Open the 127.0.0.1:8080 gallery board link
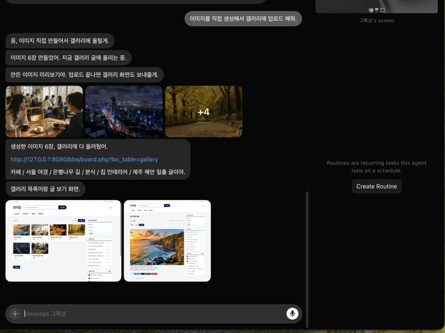The image size is (445, 333). (x=84, y=160)
